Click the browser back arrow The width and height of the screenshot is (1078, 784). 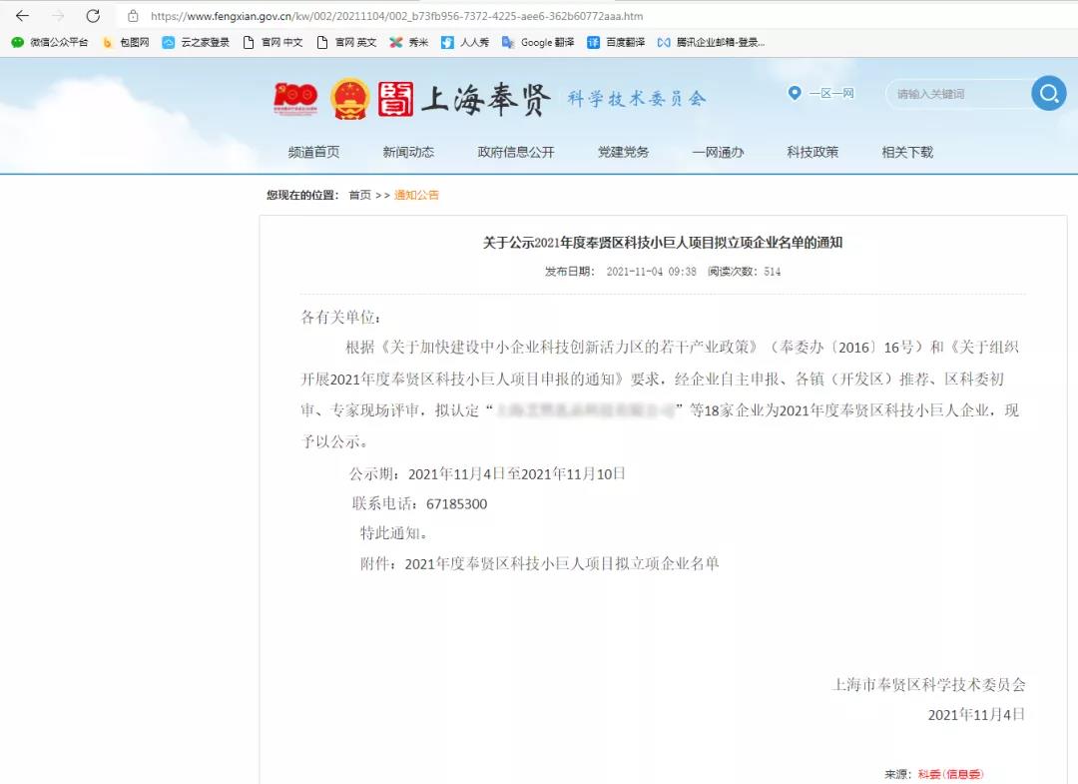tap(25, 15)
